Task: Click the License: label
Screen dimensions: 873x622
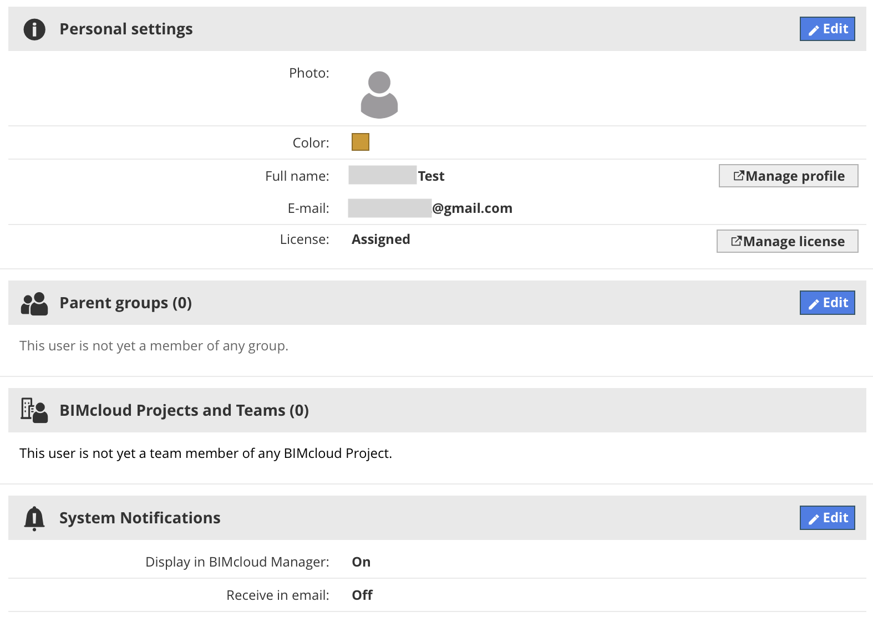Action: (x=304, y=239)
